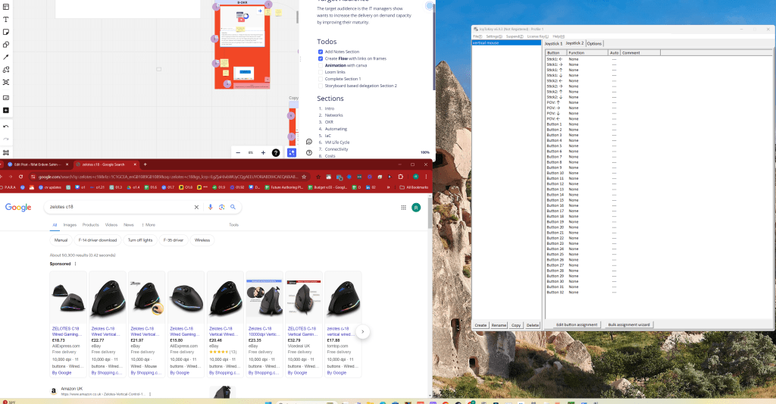The image size is (776, 404).
Task: Start voice search with microphone icon
Action: coord(211,207)
